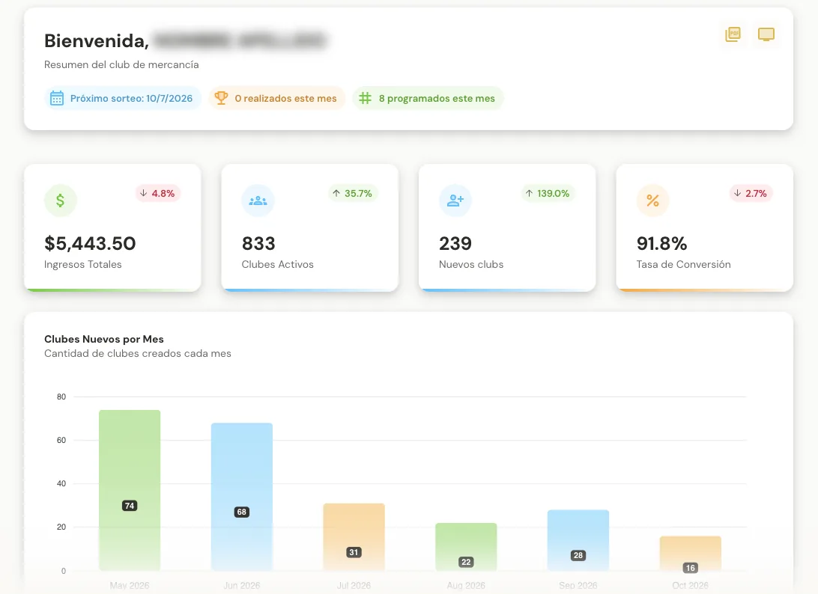Click the Clubes Activos label
818x594 pixels.
(x=277, y=264)
